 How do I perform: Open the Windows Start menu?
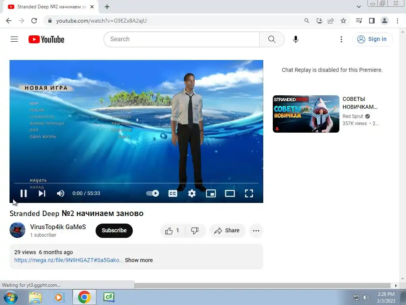pos(11,297)
